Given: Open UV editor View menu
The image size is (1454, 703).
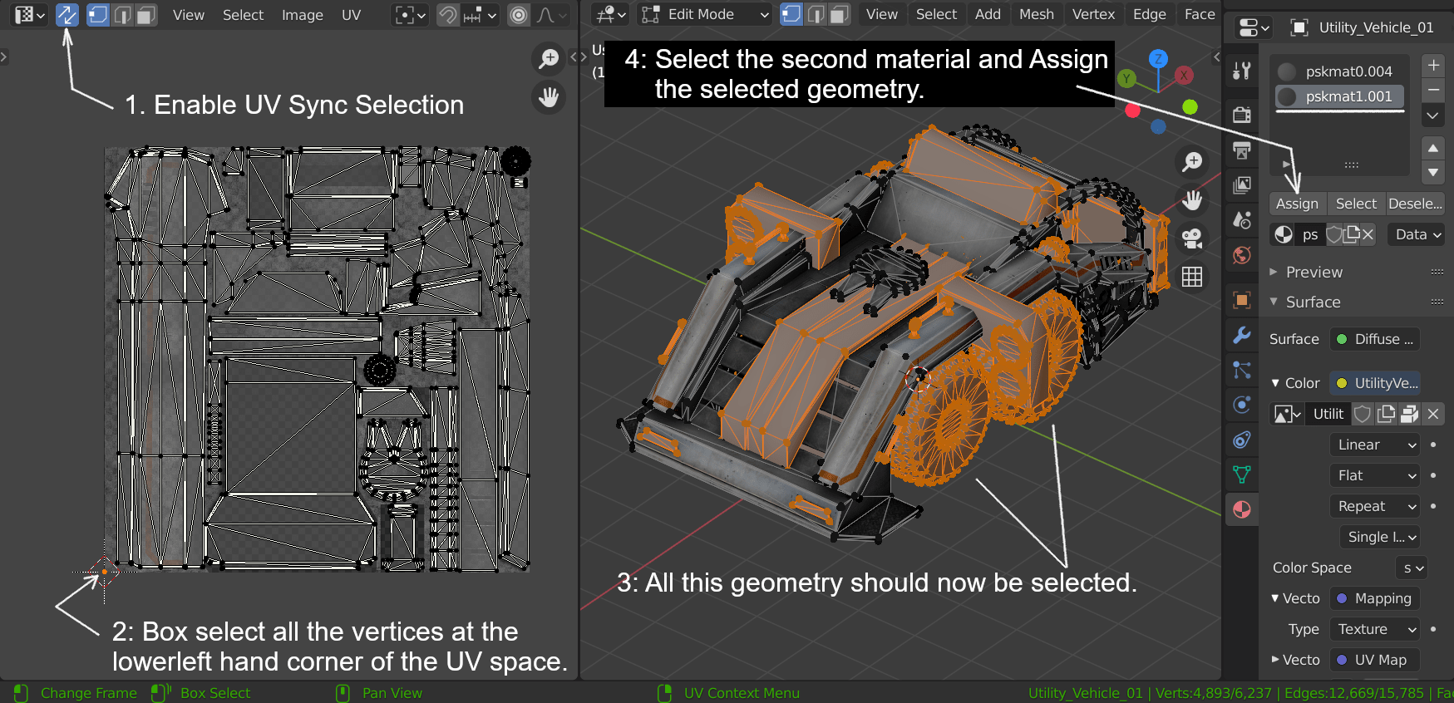Looking at the screenshot, I should click(x=189, y=15).
